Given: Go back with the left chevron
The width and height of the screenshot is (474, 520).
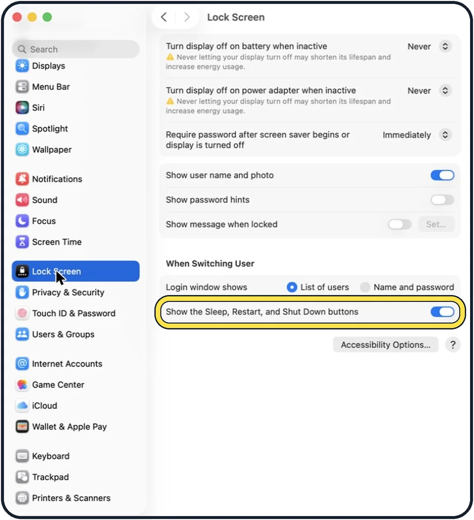Looking at the screenshot, I should coord(163,17).
